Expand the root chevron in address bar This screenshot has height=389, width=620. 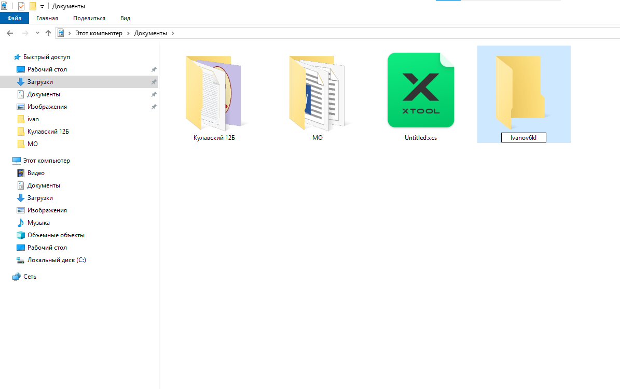pos(70,33)
